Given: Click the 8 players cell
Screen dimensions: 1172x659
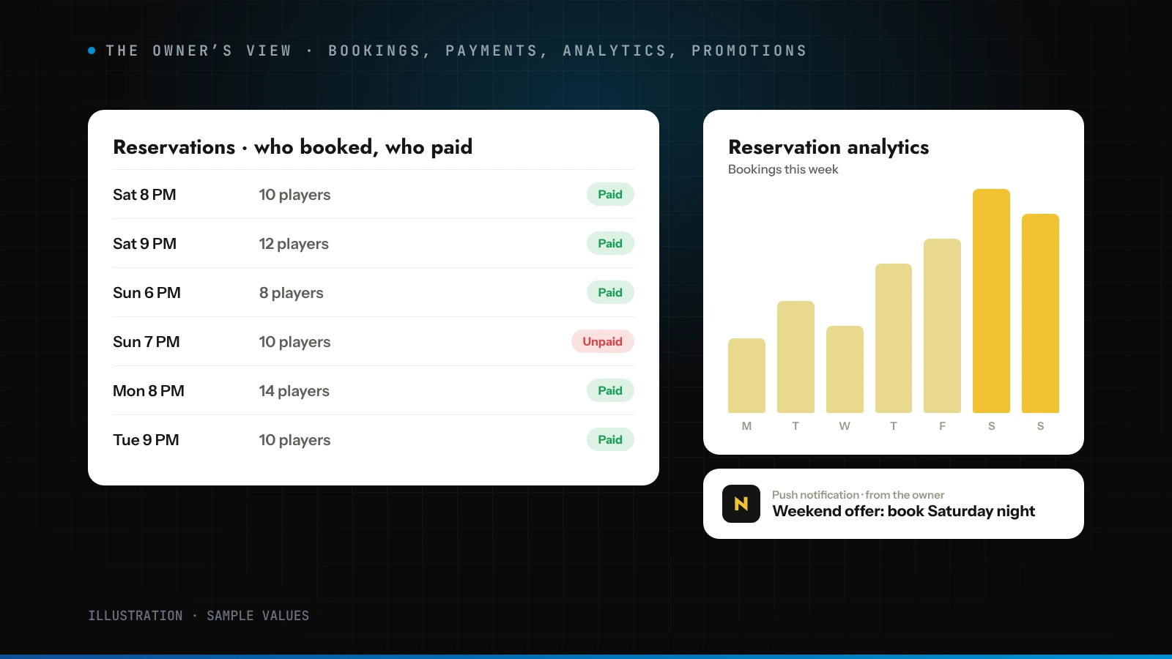Looking at the screenshot, I should pos(291,293).
